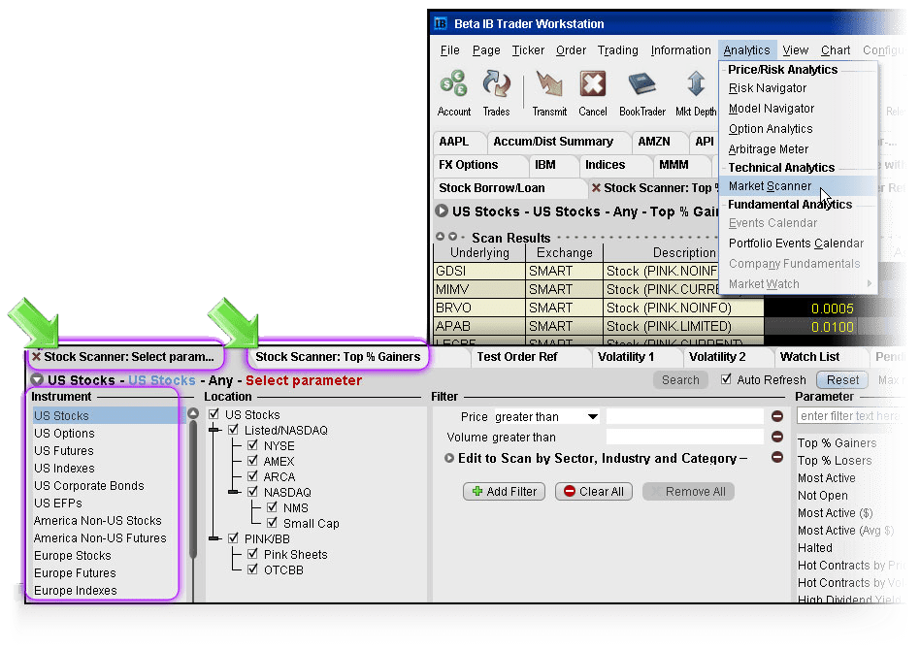Viewport: 920px width, 650px height.
Task: Uncheck the NYSE location checkbox
Action: (254, 445)
